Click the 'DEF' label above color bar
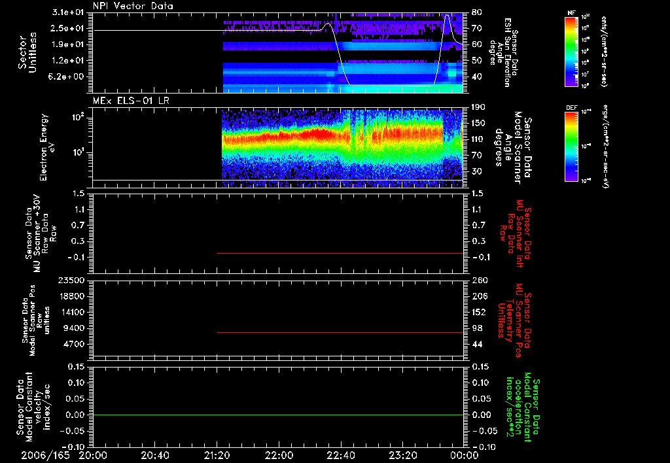The height and width of the screenshot is (463, 670). click(x=572, y=108)
